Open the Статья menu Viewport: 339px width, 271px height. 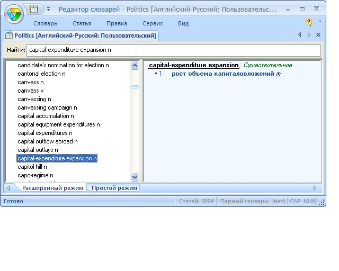[82, 23]
